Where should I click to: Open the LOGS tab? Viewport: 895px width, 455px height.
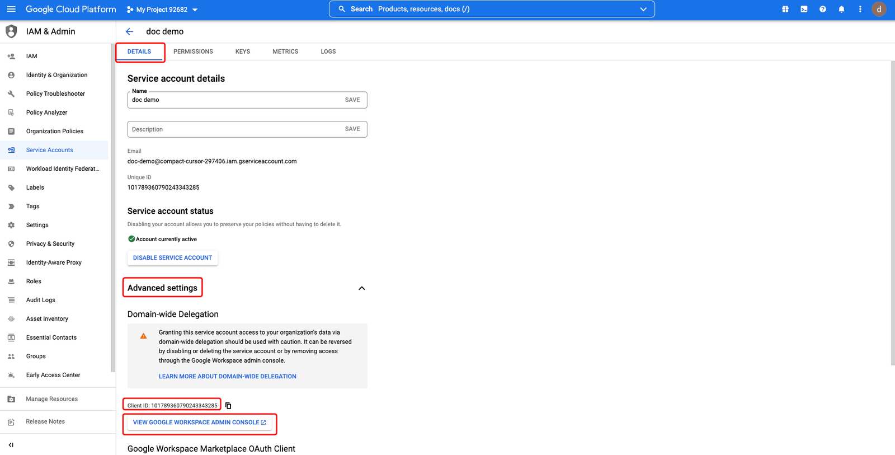tap(328, 51)
